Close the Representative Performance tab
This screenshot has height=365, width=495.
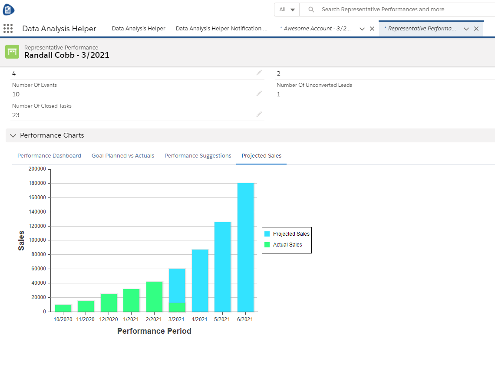point(476,29)
